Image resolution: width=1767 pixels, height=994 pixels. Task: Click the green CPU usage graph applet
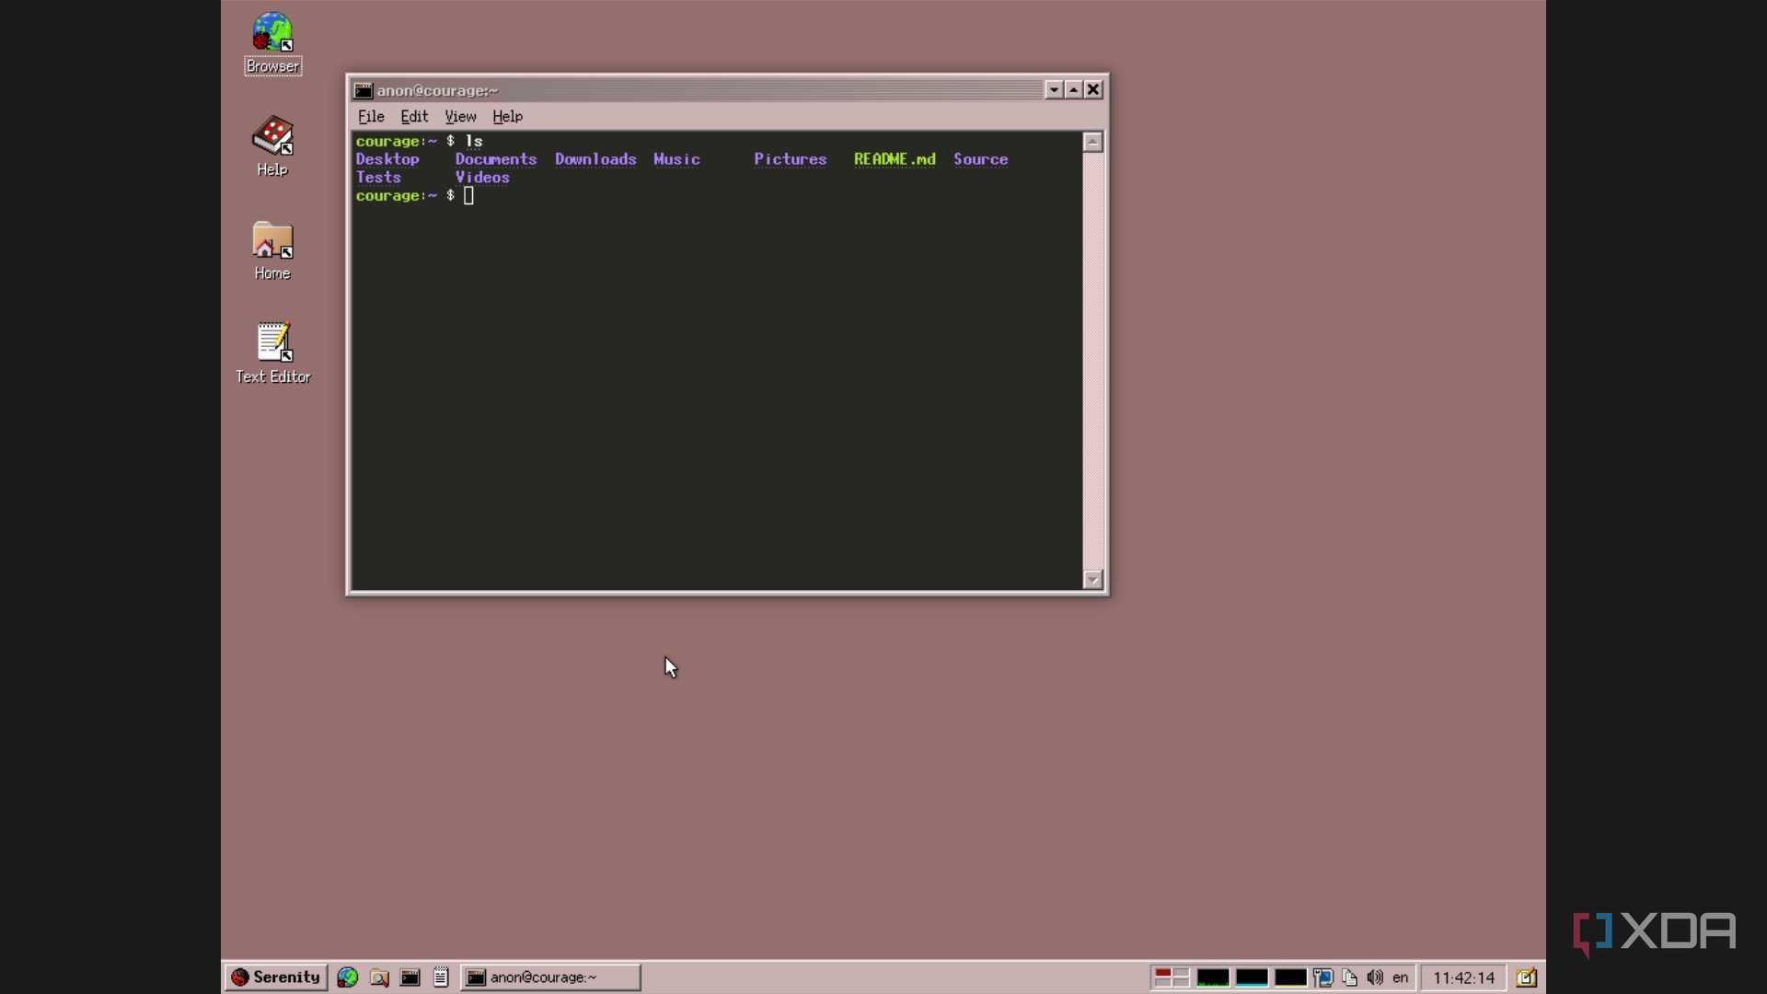pyautogui.click(x=1213, y=977)
